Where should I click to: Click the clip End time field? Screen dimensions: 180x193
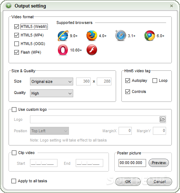coord(89,163)
